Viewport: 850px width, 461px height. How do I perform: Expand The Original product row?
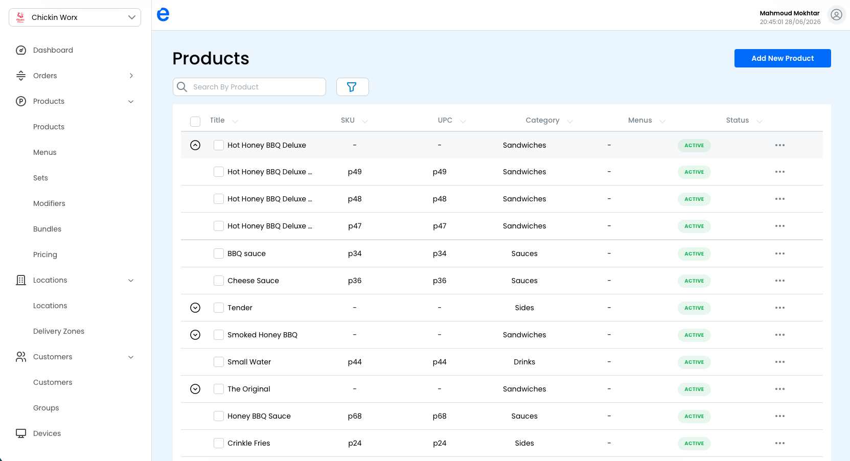tap(195, 389)
